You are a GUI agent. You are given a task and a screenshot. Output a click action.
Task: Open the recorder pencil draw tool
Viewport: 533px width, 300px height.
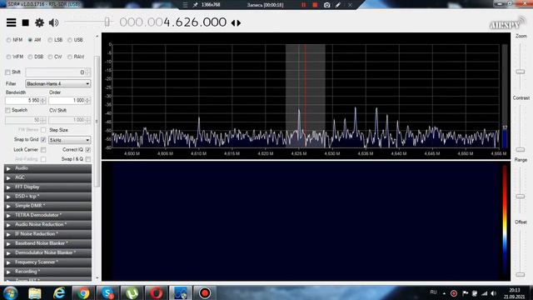[338, 5]
